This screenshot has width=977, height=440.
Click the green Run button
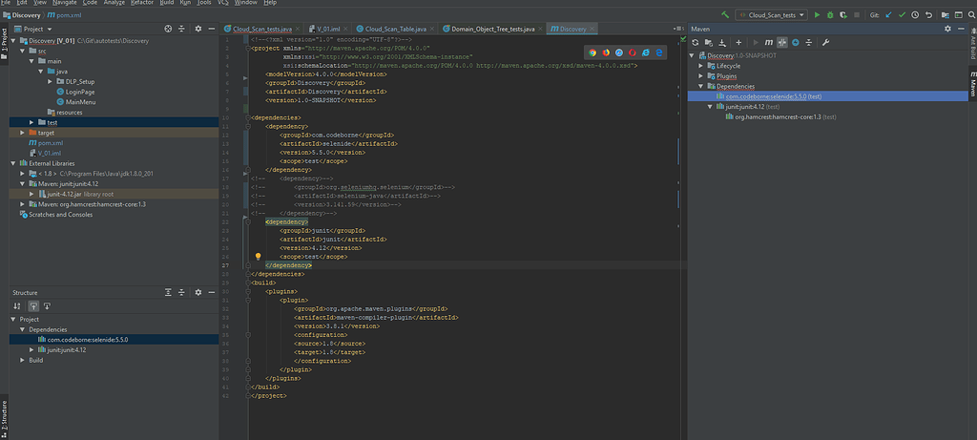pyautogui.click(x=818, y=15)
